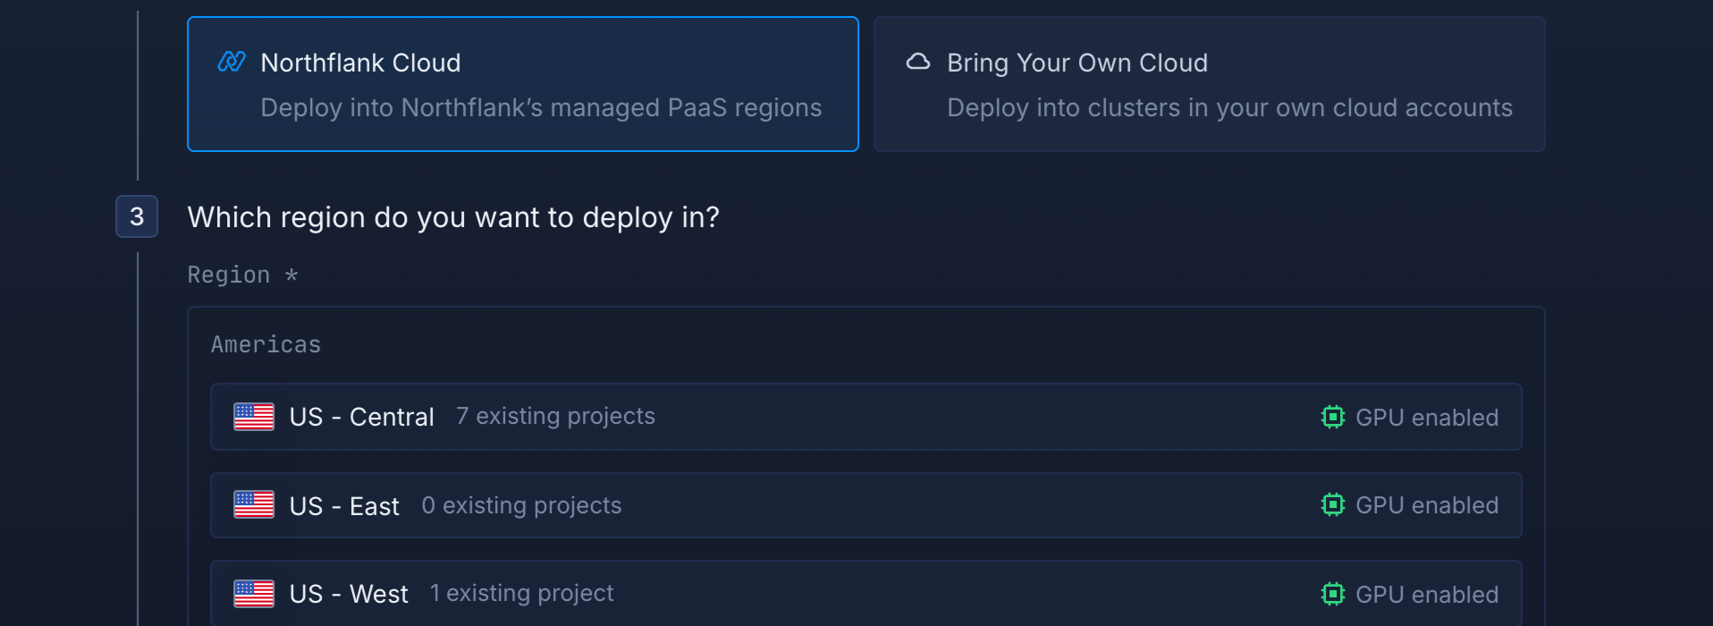Click the Northflank logo icon
The image size is (1713, 626).
pos(232,62)
